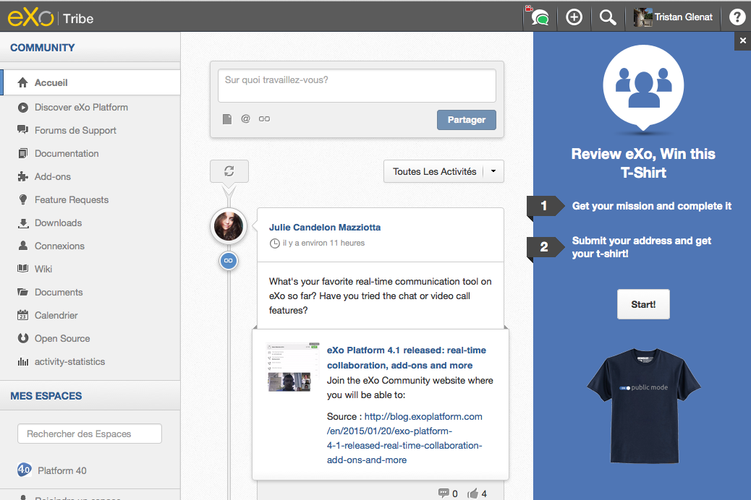Click the Sur quoi travaillez-vous text box

click(x=357, y=86)
